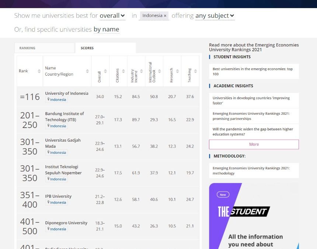
Task: Click location pin under Institut Teknologi Sepuluh Nopember
Action: pyautogui.click(x=48, y=179)
